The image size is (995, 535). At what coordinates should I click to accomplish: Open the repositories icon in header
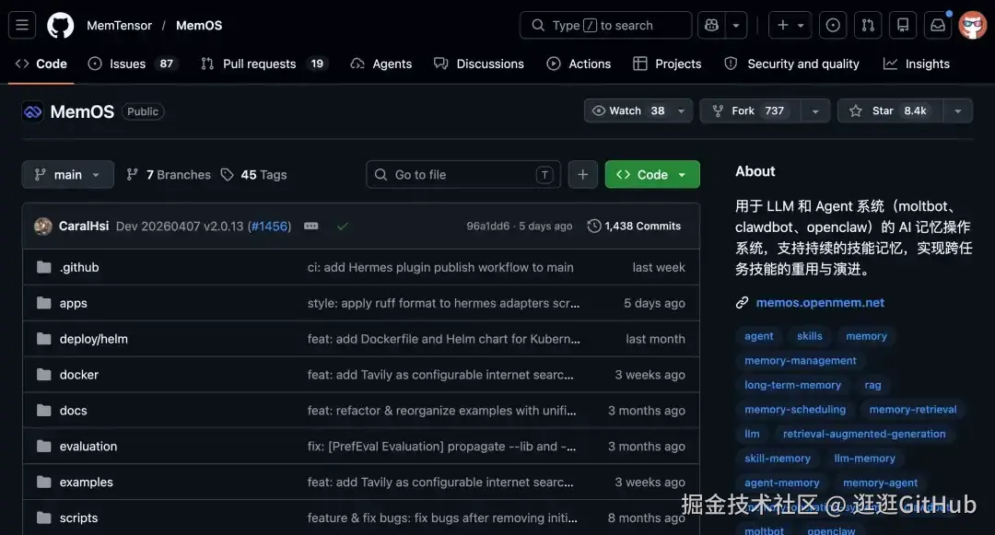[902, 26]
